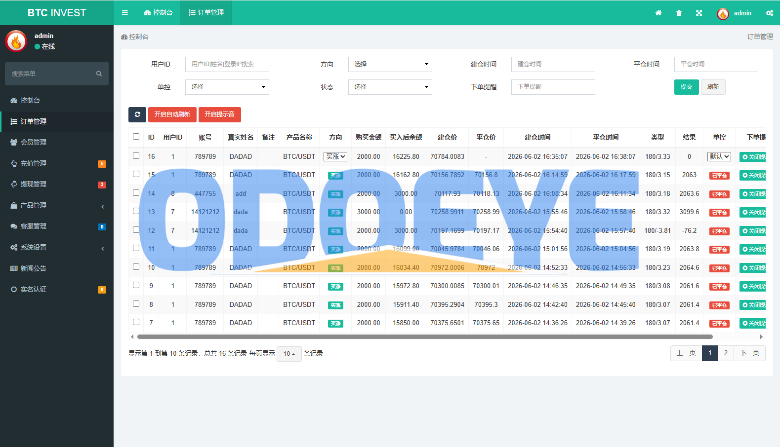Click the table horizontal scrollbar
The height and width of the screenshot is (447, 780).
click(x=425, y=336)
